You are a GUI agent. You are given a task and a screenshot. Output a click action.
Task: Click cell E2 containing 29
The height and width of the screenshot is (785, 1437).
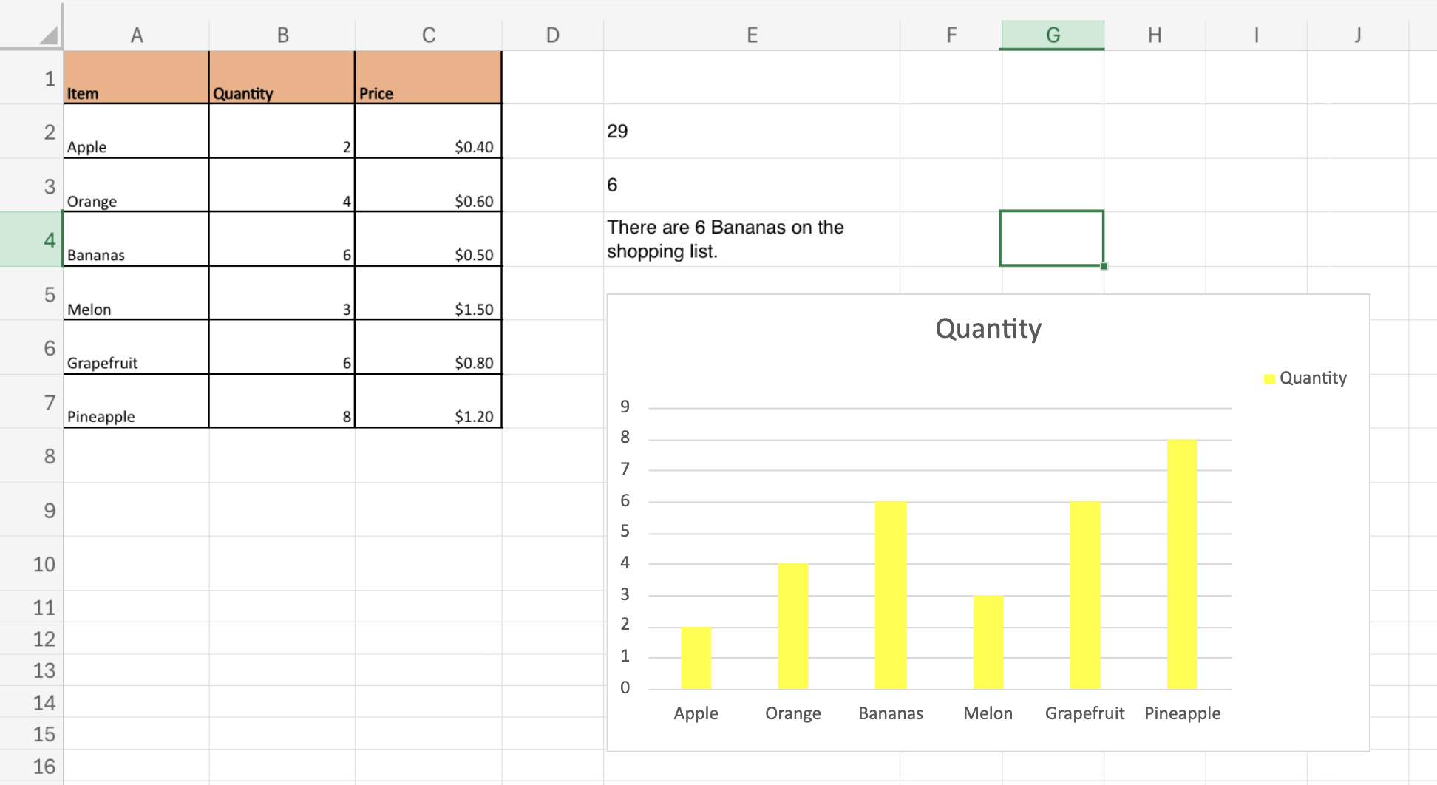tap(752, 132)
